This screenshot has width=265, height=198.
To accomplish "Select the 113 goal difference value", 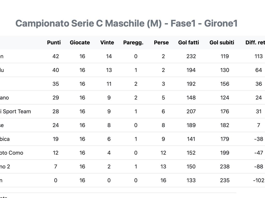I will [x=259, y=56].
